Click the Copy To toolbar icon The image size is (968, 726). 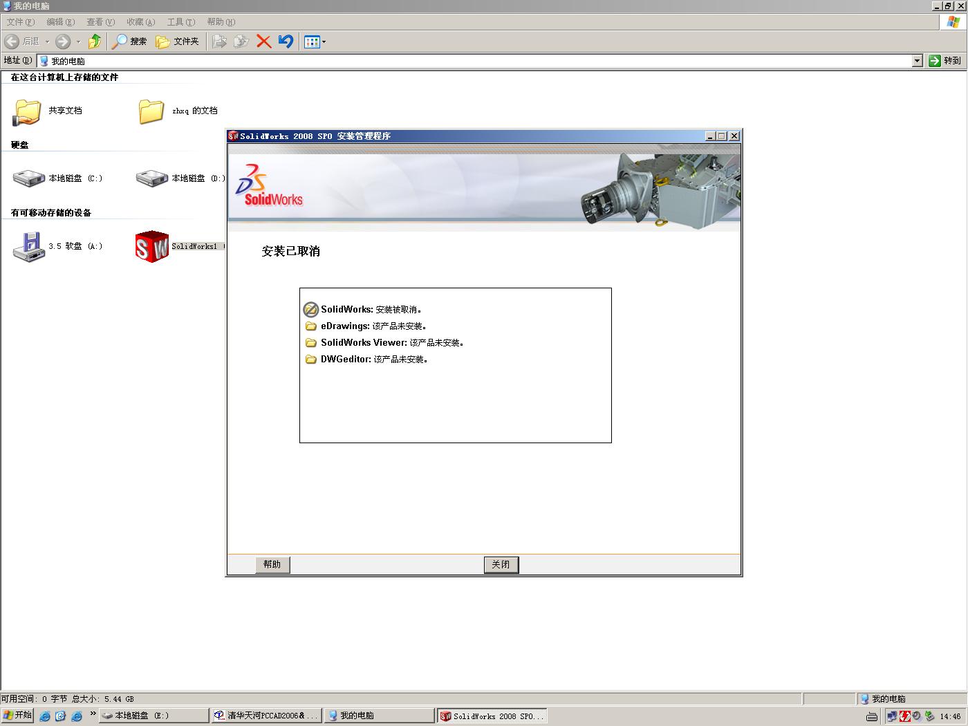[241, 41]
